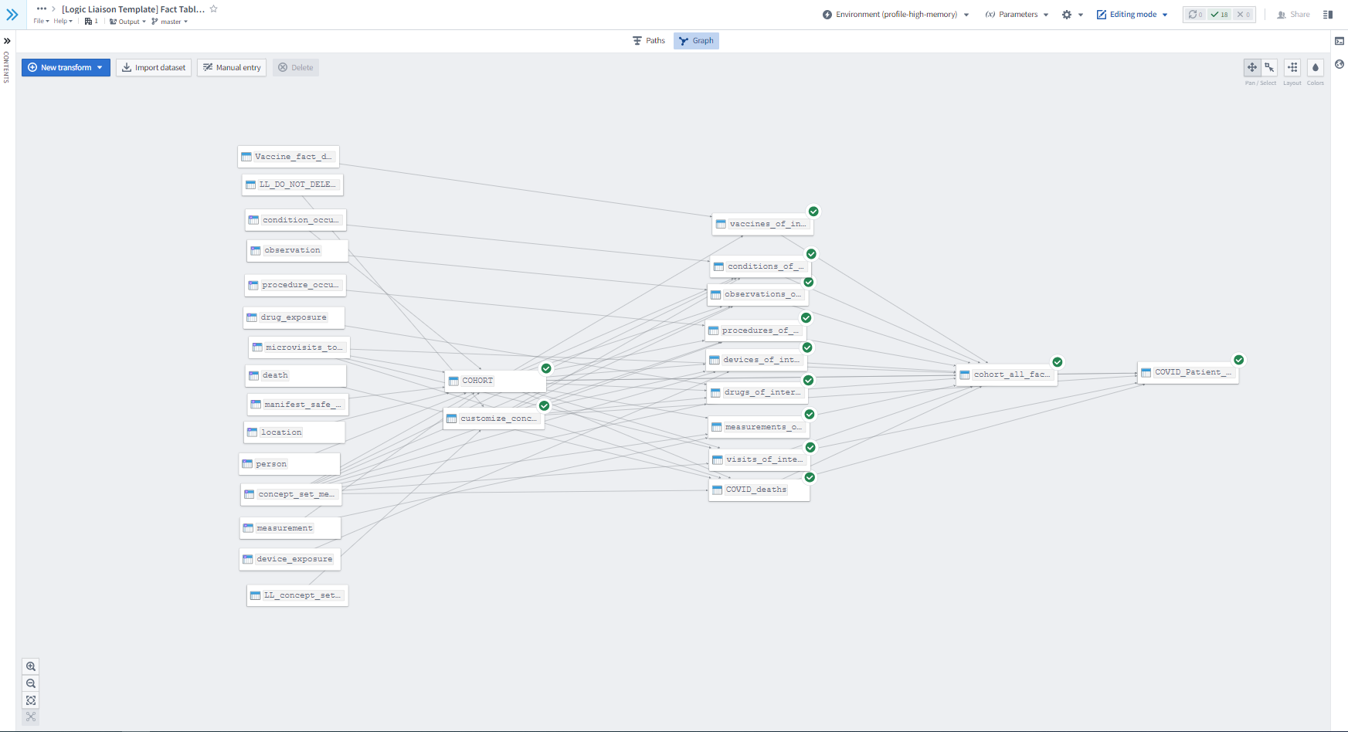The height and width of the screenshot is (732, 1348).
Task: Open the Editing mode dropdown
Action: (x=1132, y=15)
